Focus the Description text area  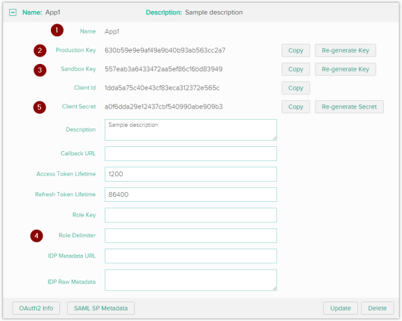point(191,130)
